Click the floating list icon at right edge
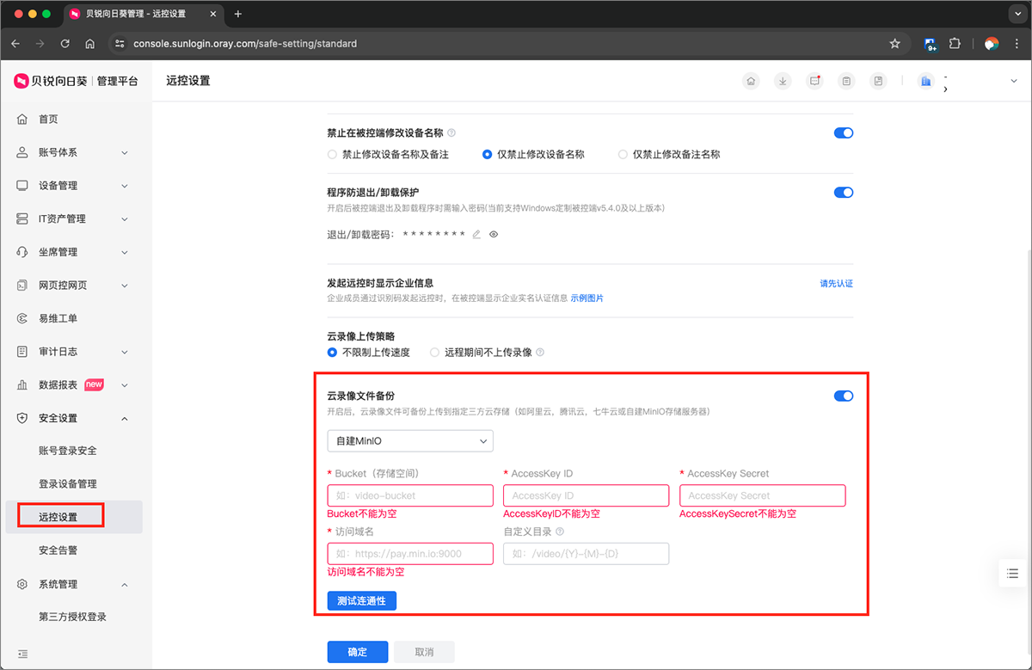This screenshot has height=670, width=1032. (x=1012, y=574)
